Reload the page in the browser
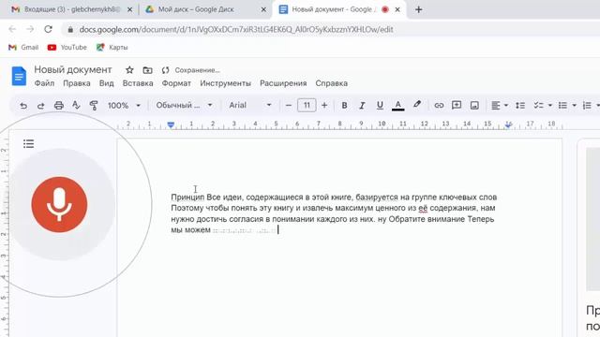600x337 pixels. tap(48, 29)
